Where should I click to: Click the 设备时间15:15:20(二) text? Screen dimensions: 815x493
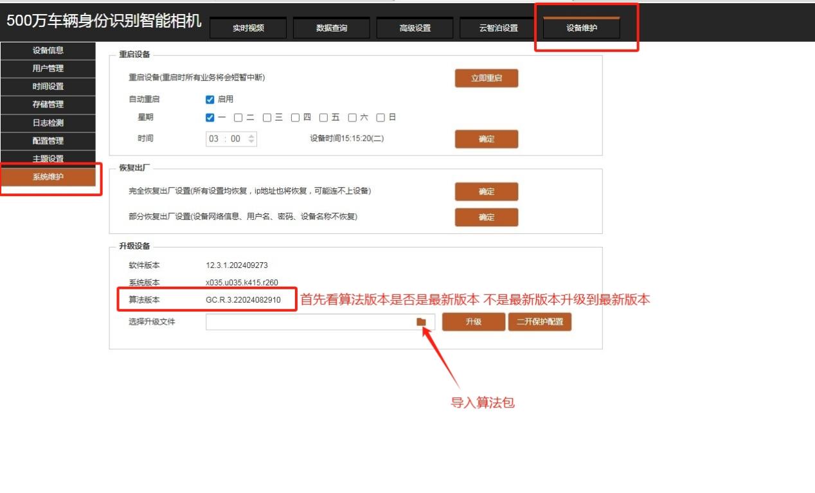[347, 139]
